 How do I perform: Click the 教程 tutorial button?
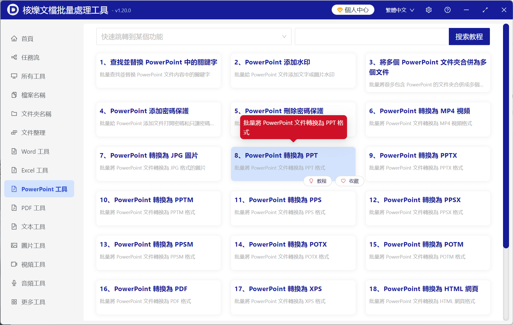(x=317, y=181)
